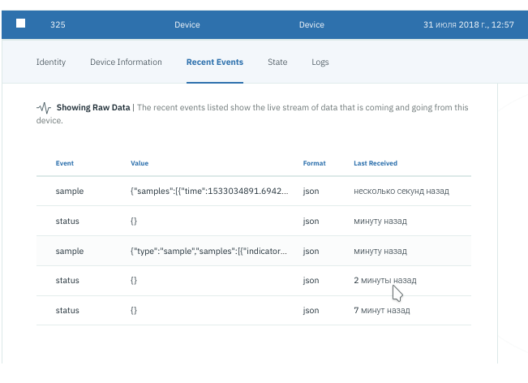
Task: Click the date 31 июля 2018 г., 12:57
Action: pos(469,24)
